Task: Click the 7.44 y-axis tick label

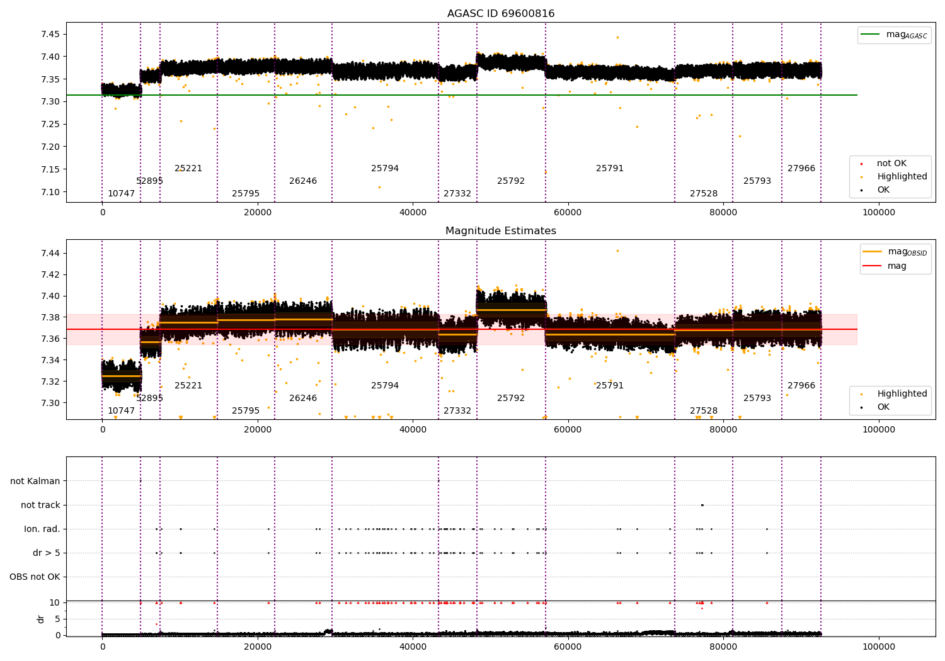Action: tap(50, 253)
